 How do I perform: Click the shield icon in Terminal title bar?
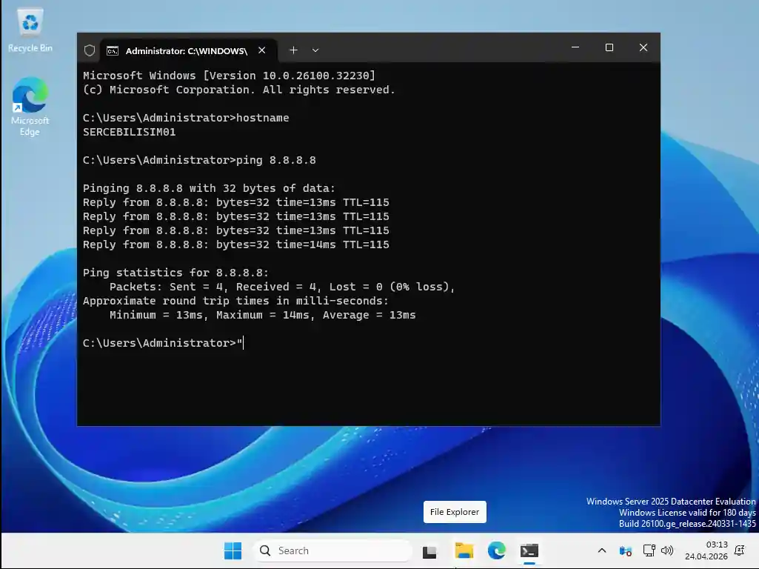point(90,50)
